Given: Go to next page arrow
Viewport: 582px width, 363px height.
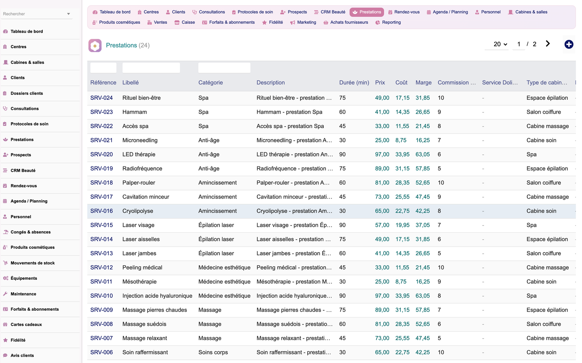Looking at the screenshot, I should pyautogui.click(x=548, y=44).
